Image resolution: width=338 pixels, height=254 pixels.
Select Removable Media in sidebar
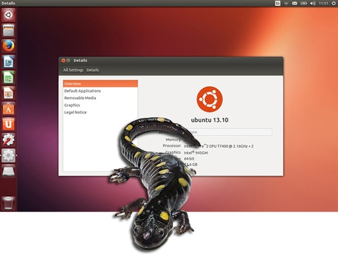100,98
